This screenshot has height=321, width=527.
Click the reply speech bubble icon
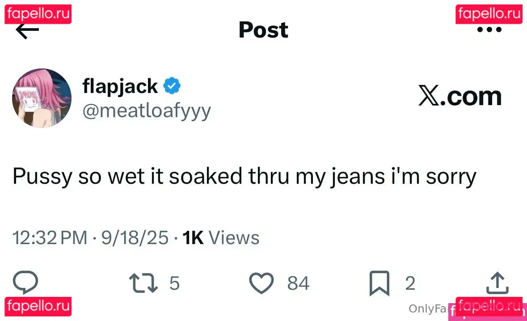coord(25,283)
